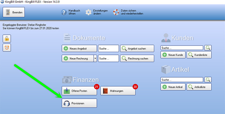
Task: Click the green plus icon on Neuer Kunde
Action: pos(164,55)
